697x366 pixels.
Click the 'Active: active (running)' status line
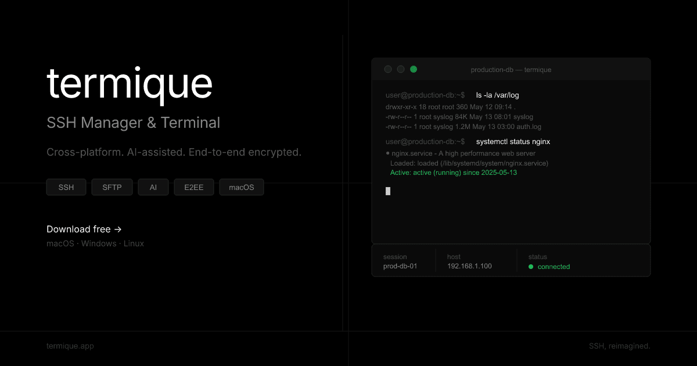pos(454,173)
